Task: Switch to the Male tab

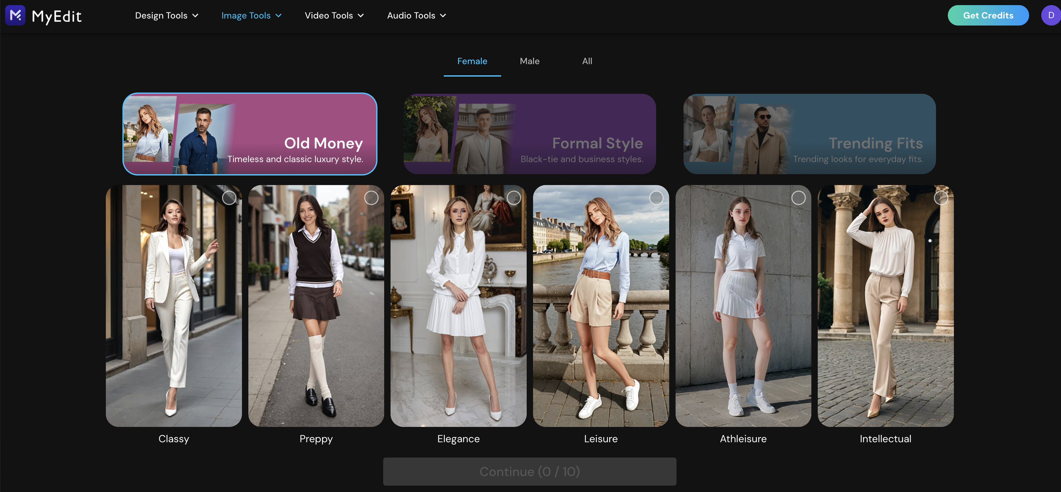Action: pyautogui.click(x=529, y=61)
